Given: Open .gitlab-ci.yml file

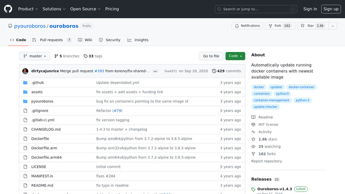Looking at the screenshot, I should [43, 120].
